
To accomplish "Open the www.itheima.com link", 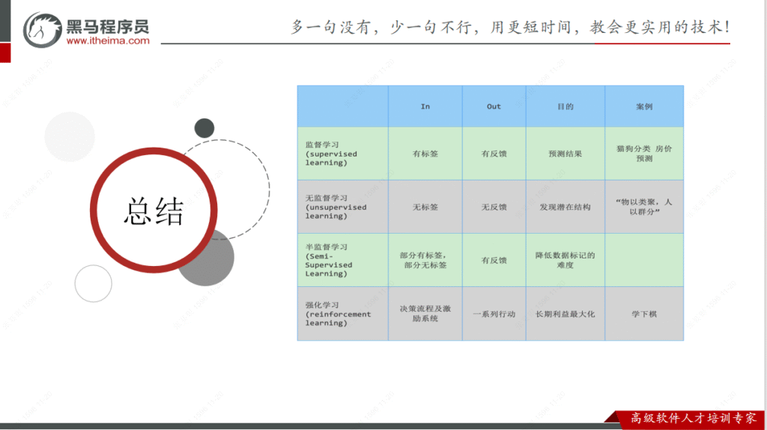I will tap(108, 42).
